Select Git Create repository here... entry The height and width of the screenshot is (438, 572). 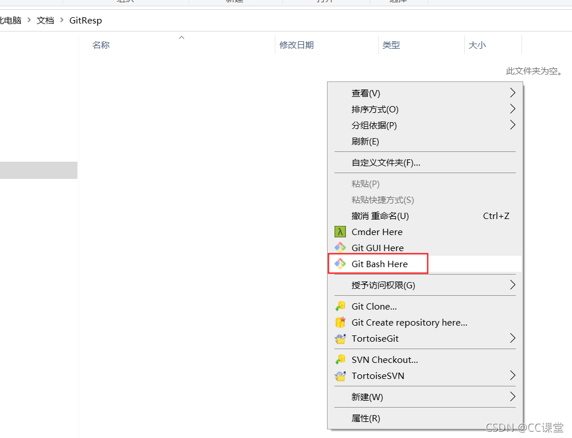[x=425, y=323]
